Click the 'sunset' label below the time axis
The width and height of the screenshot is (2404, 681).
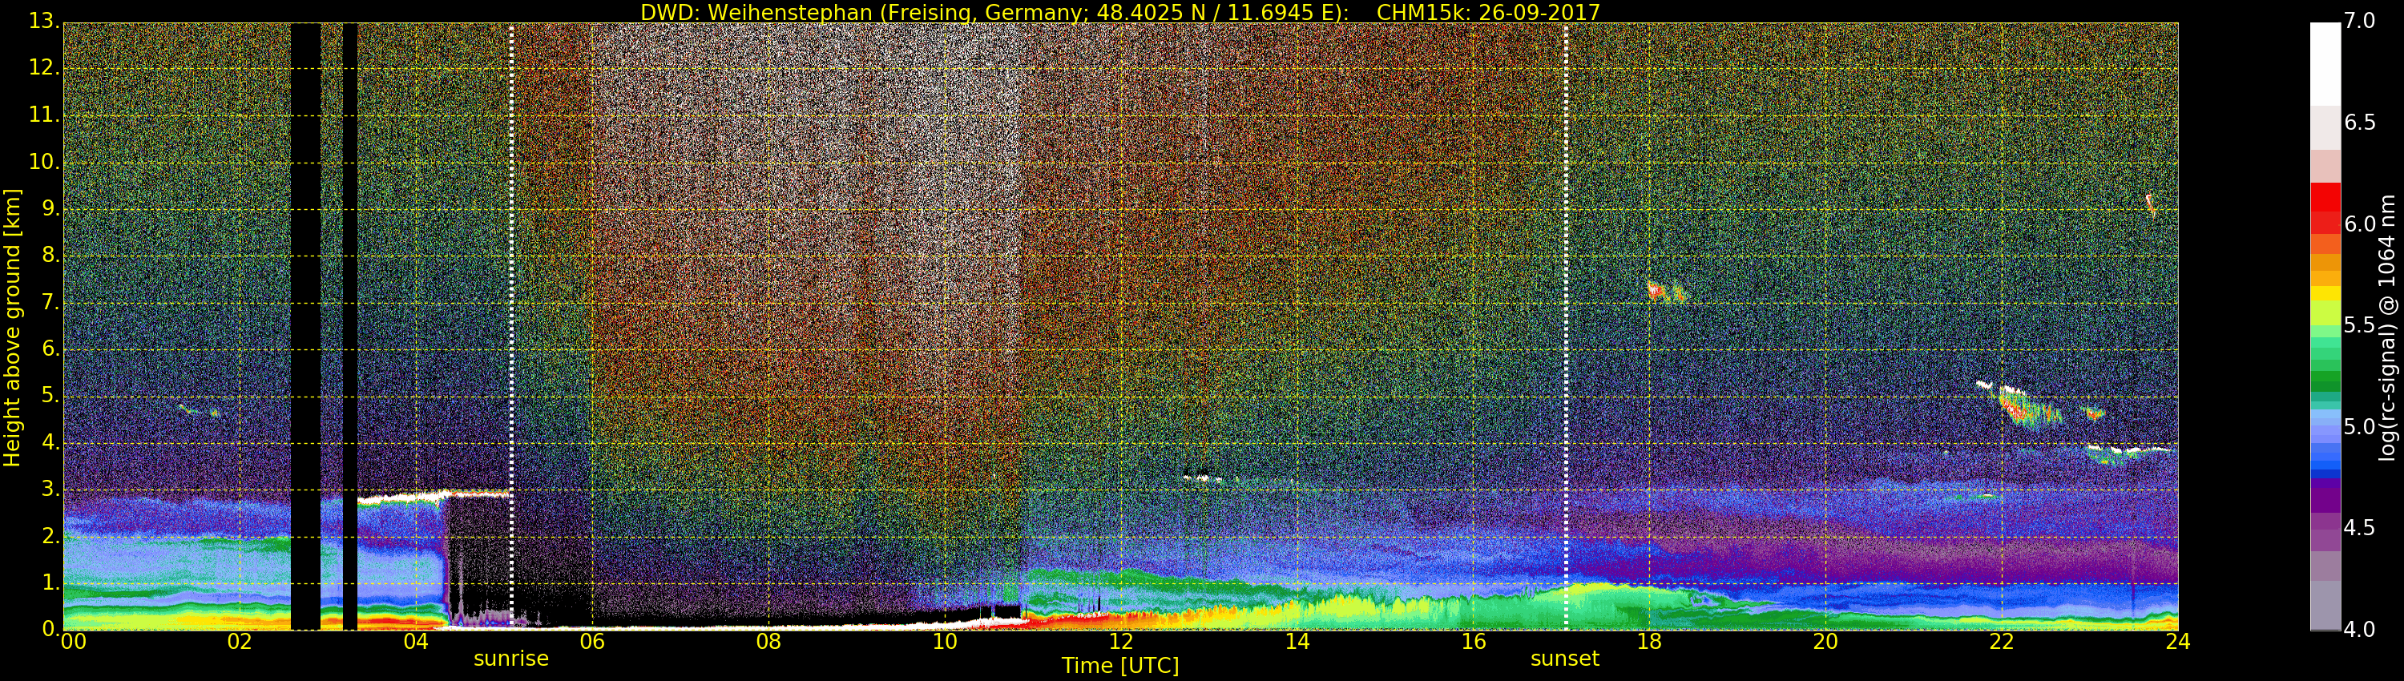[1564, 659]
